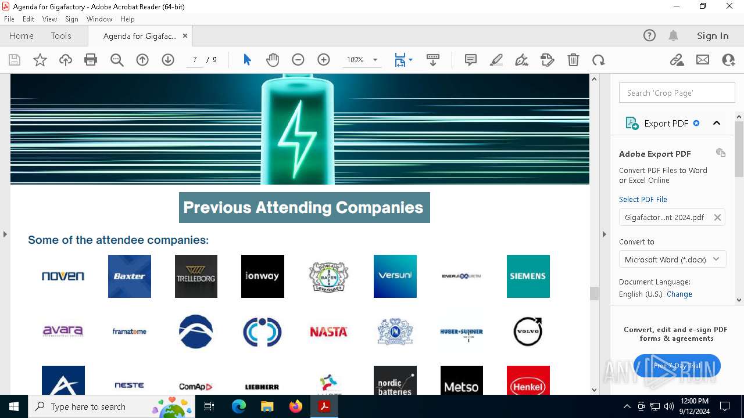Open the View menu
Screen dimensions: 744x418
click(x=49, y=19)
